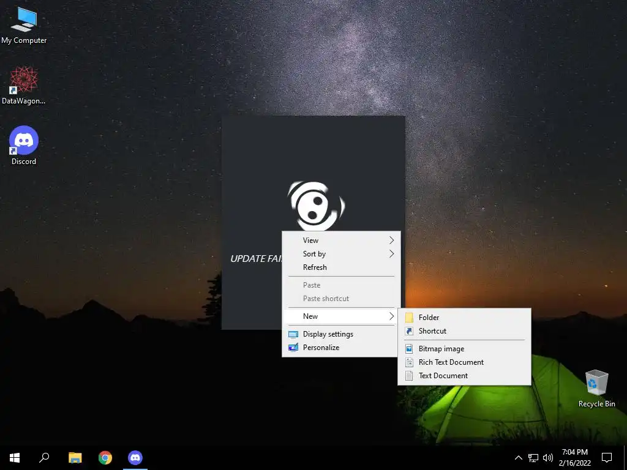Click the Paste shortcut menu entry
Screen dimensions: 627x470
(x=341, y=299)
